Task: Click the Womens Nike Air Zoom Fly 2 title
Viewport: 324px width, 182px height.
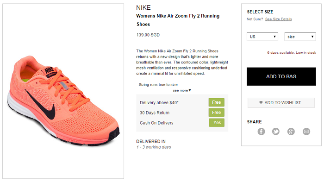Action: tap(178, 20)
